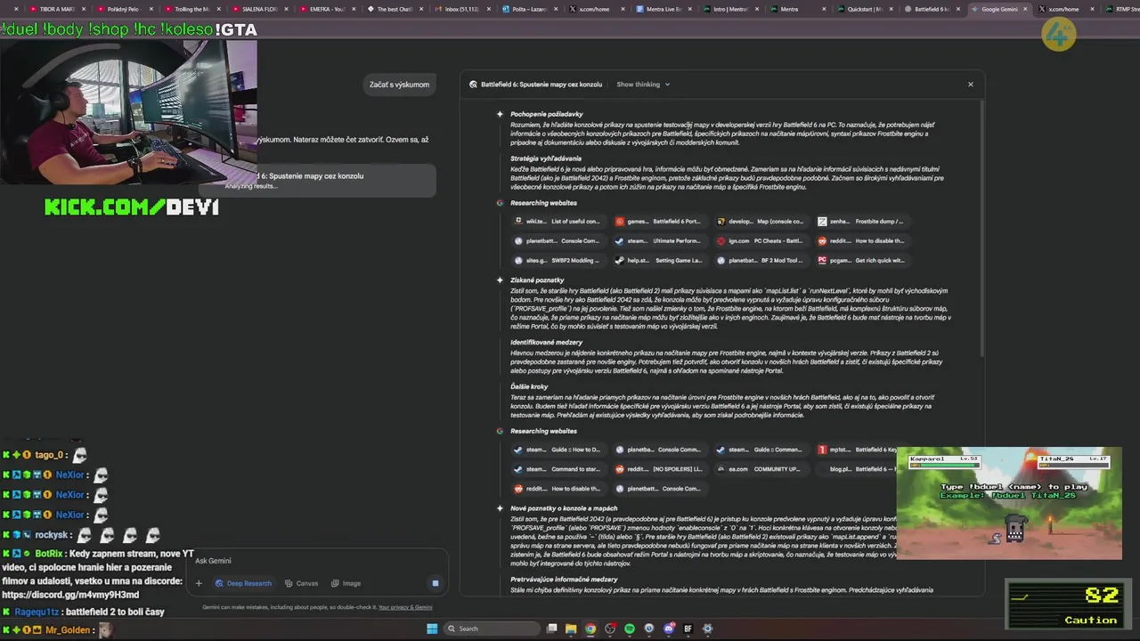Screen dimensions: 1140x641
Task: Toggle the Deep Research mode chip
Action: [x=243, y=583]
